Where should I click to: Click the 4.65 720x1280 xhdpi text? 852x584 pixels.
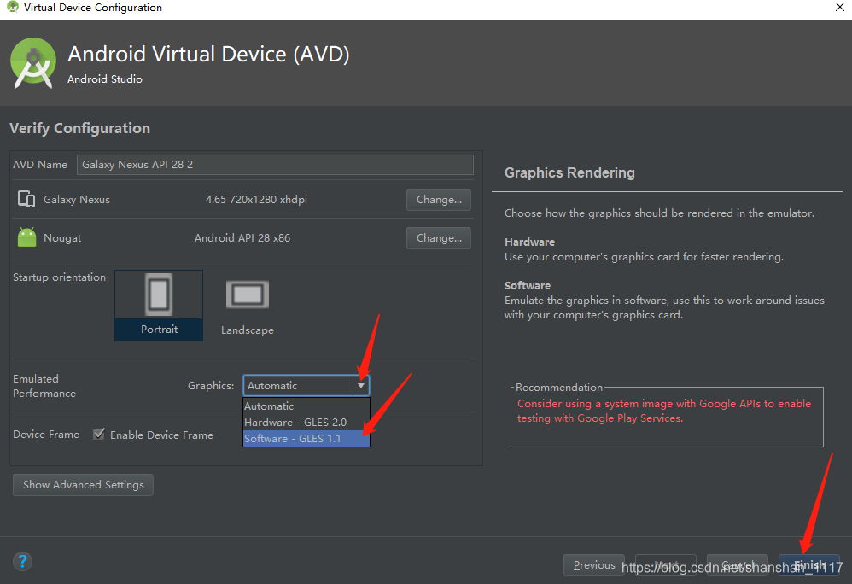[256, 200]
